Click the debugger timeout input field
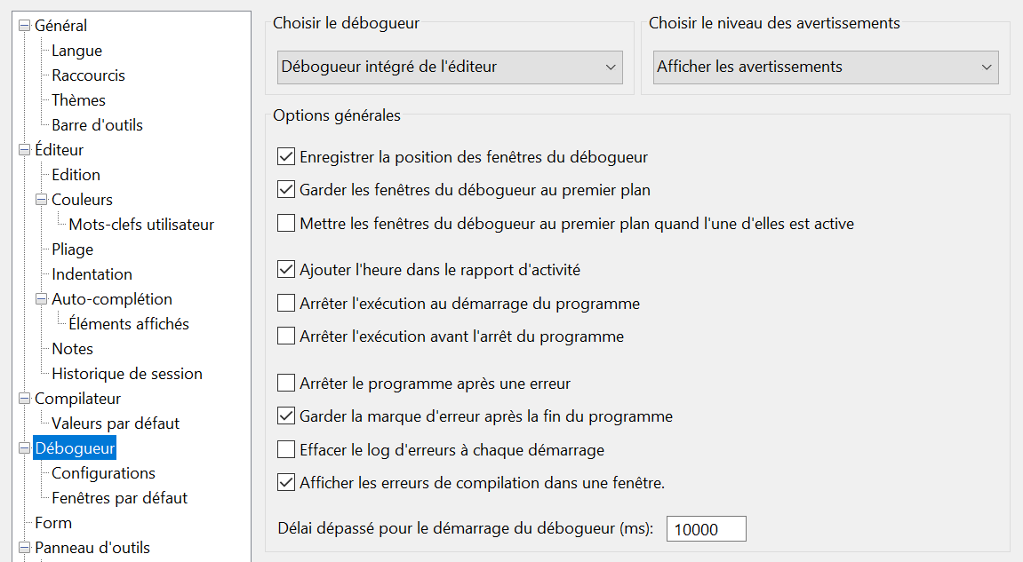The height and width of the screenshot is (562, 1023). click(706, 529)
